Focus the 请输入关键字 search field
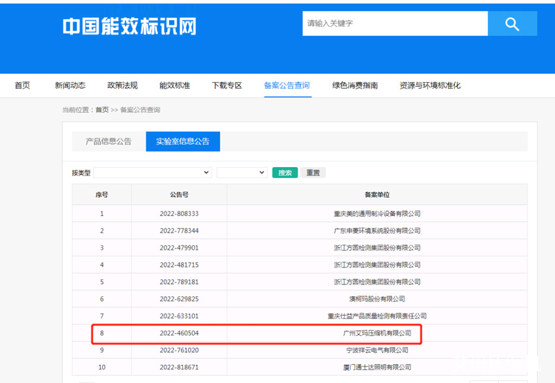Viewport: 555px width, 383px height. 395,24
